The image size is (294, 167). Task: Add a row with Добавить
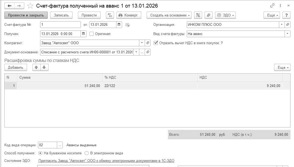(16, 68)
